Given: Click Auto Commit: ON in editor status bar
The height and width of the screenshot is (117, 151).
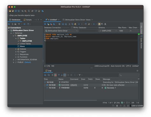Looking at the screenshot, I should (118, 66).
